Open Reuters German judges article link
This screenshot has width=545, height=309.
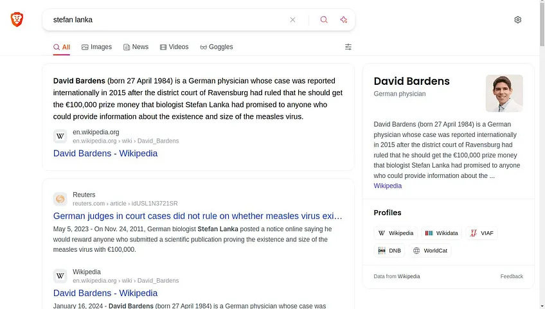[x=198, y=216]
